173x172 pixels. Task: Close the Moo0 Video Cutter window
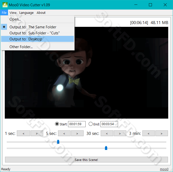(x=165, y=5)
